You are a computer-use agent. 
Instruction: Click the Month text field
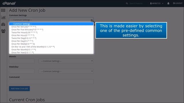coord(22,61)
